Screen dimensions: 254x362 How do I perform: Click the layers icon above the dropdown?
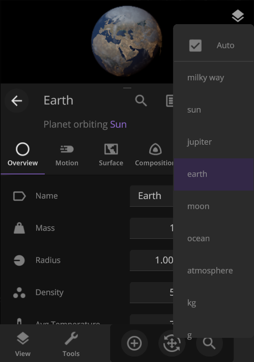[237, 16]
